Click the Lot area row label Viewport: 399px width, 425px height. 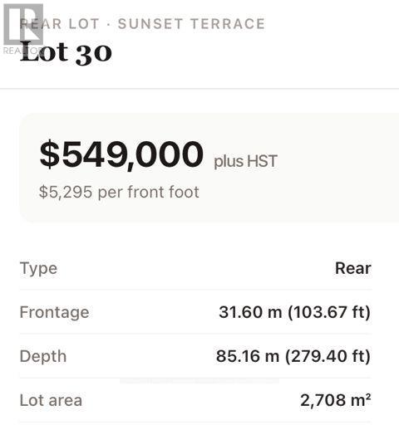(51, 400)
